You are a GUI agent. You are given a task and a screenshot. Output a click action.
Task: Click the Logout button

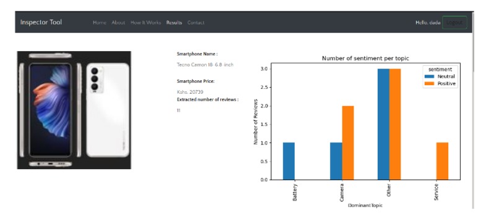tap(454, 23)
